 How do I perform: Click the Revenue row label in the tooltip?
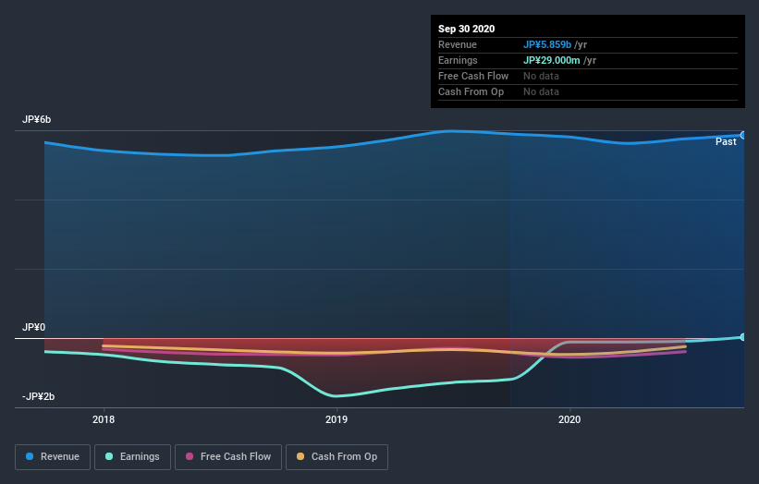point(458,44)
